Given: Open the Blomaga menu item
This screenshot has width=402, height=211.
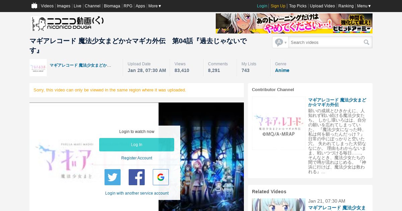Looking at the screenshot, I should click(112, 6).
